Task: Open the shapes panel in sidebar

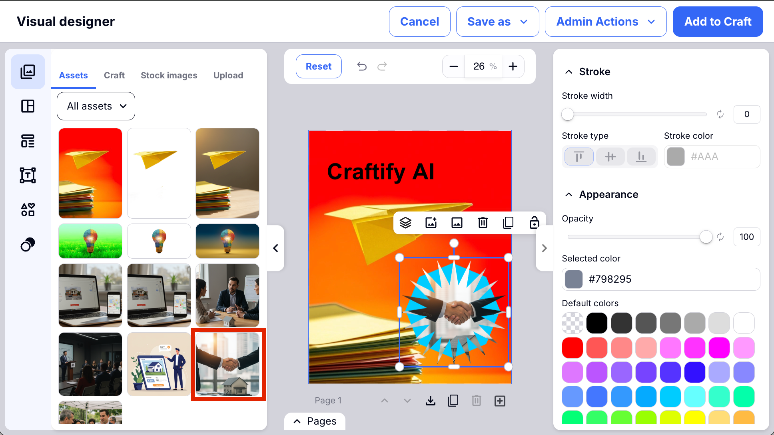Action: click(x=28, y=210)
